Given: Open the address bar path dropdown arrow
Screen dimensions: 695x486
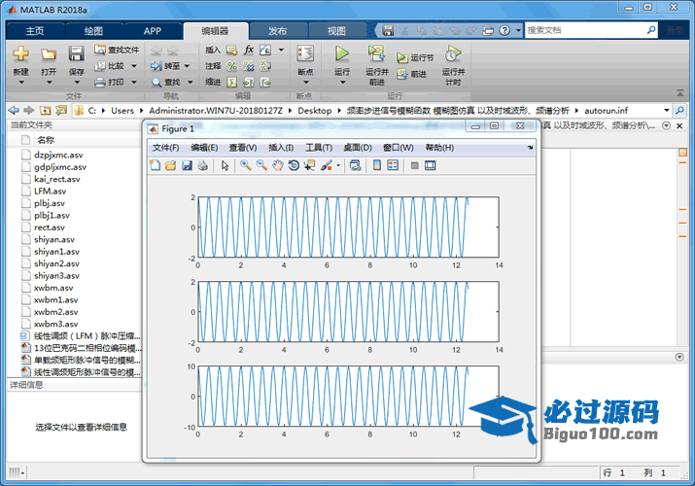Looking at the screenshot, I should 667,110.
